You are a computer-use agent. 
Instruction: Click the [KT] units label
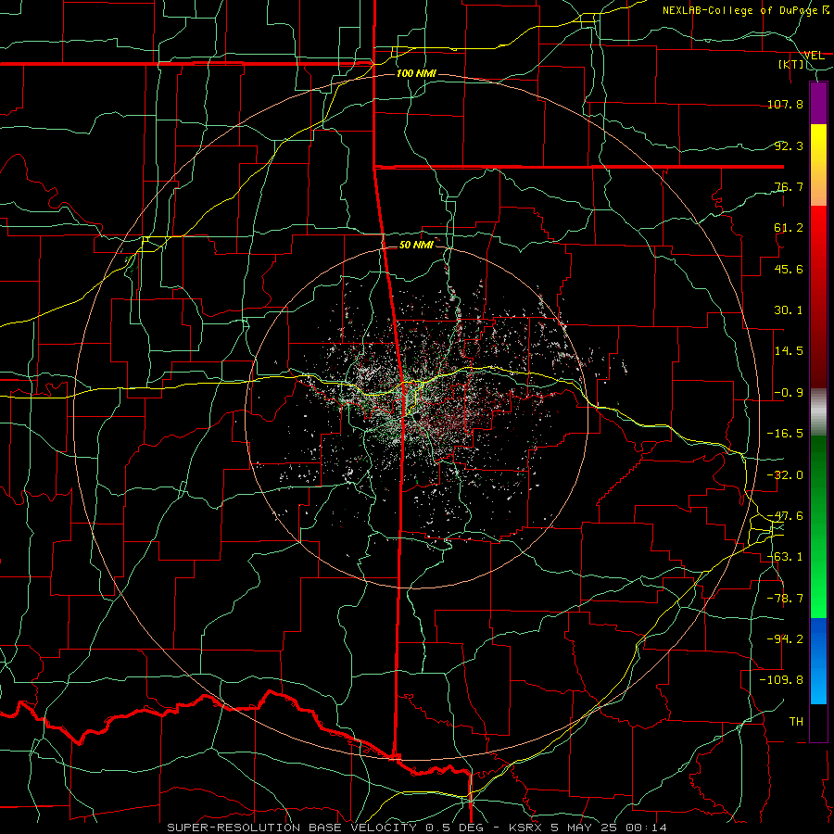click(791, 64)
